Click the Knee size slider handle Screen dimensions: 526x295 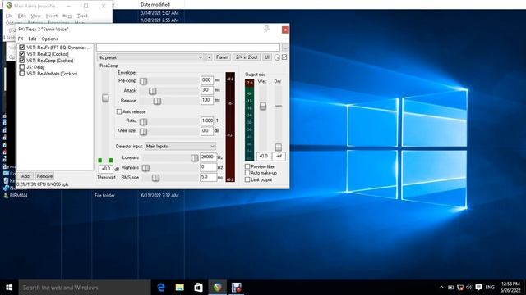pyautogui.click(x=143, y=132)
